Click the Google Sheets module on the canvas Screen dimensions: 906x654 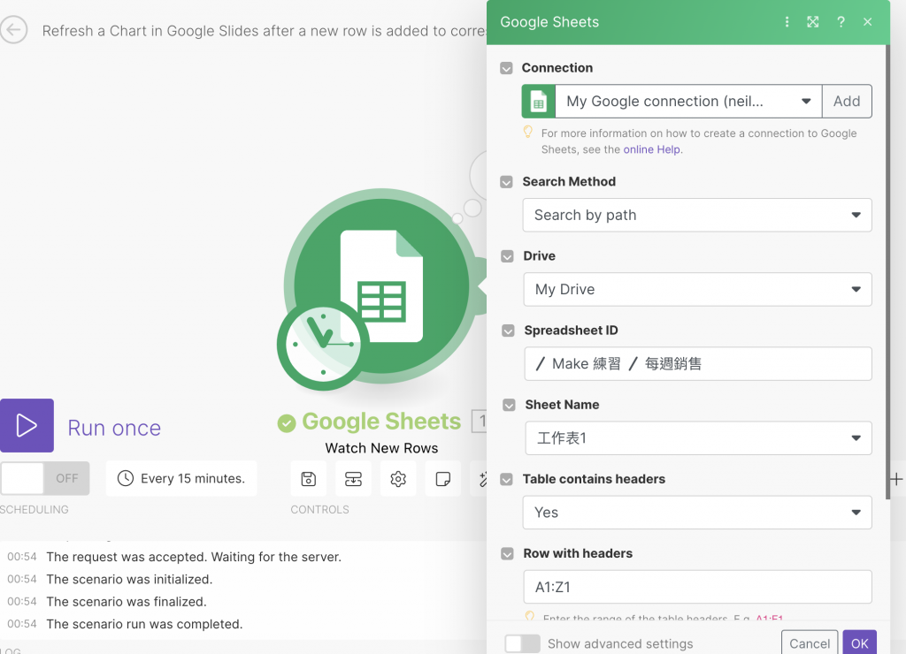pos(381,285)
